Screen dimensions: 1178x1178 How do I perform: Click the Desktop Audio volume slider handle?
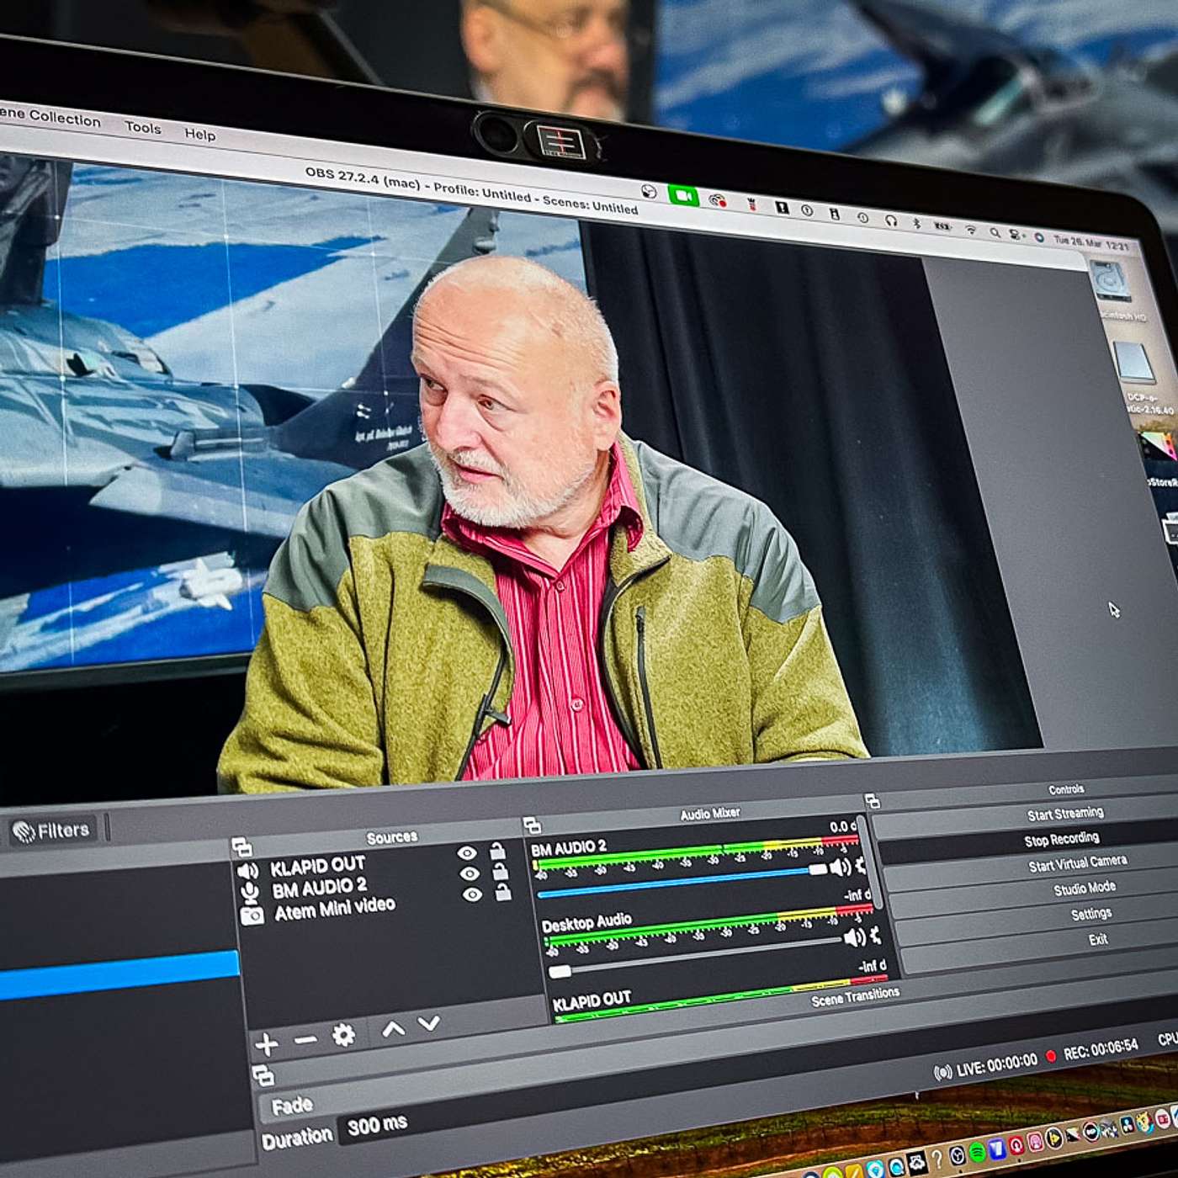(x=560, y=972)
